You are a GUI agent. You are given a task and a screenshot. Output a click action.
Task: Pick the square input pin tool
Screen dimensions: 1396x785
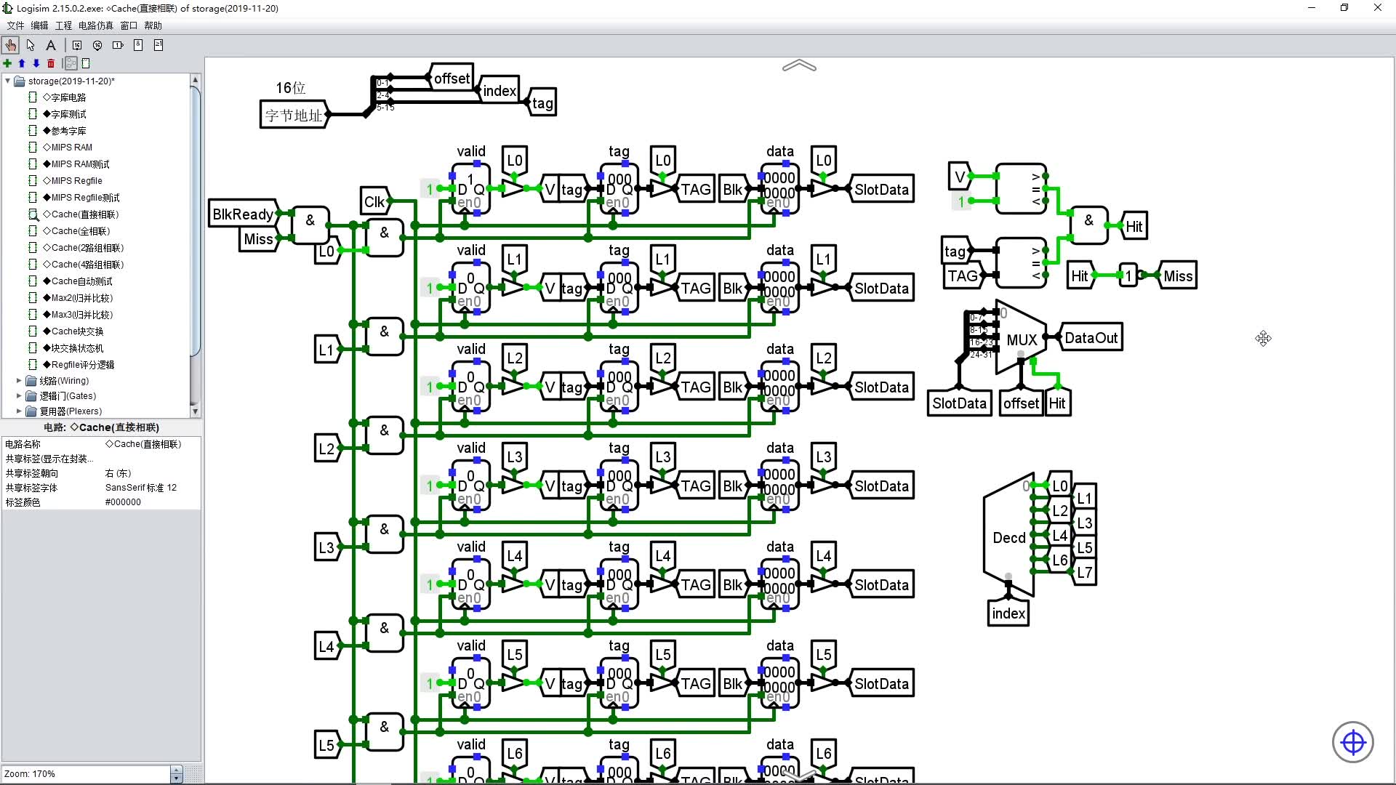pos(77,45)
